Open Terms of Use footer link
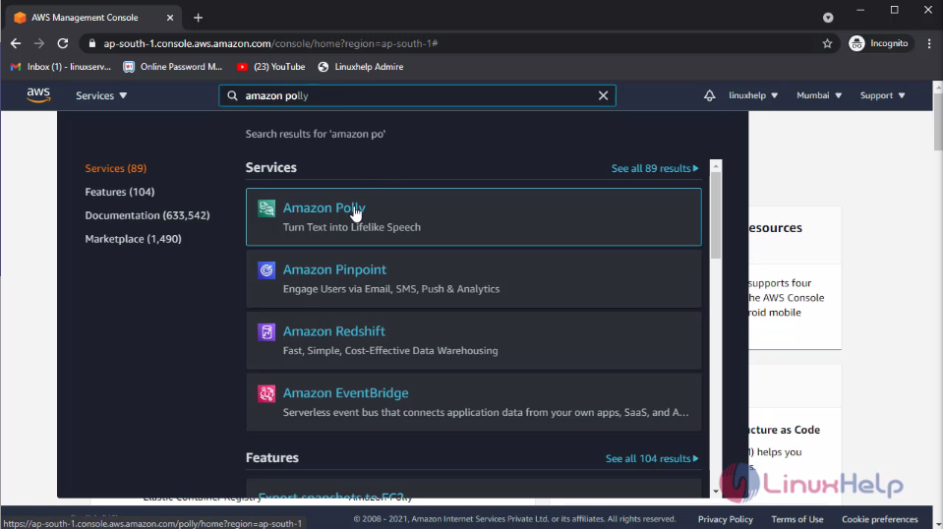 tap(796, 519)
